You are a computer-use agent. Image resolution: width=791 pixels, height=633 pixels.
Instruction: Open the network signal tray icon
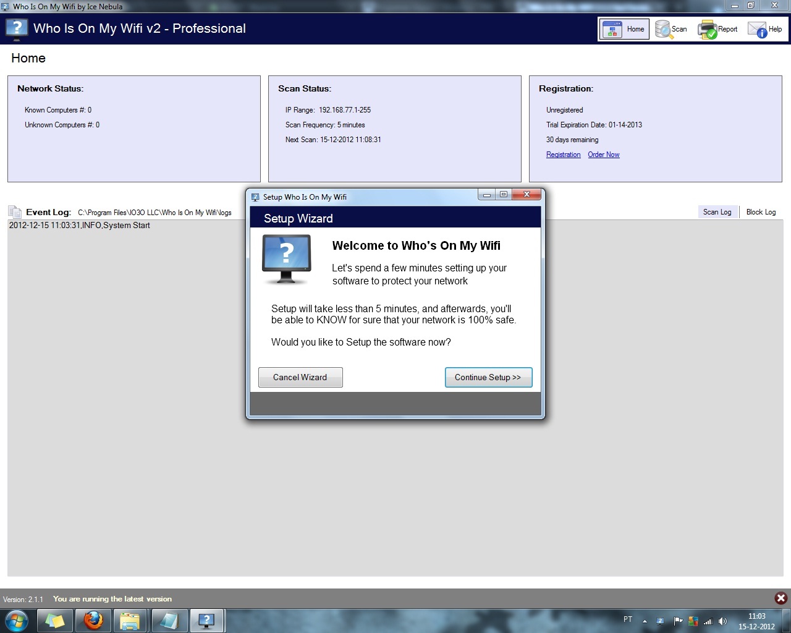tap(708, 621)
